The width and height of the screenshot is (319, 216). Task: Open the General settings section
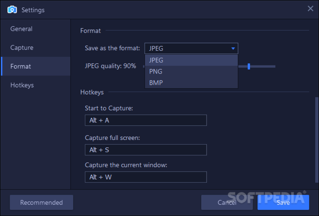pyautogui.click(x=36, y=29)
